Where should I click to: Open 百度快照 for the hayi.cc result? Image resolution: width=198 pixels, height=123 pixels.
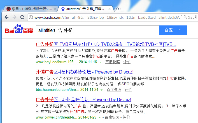pos(113,62)
